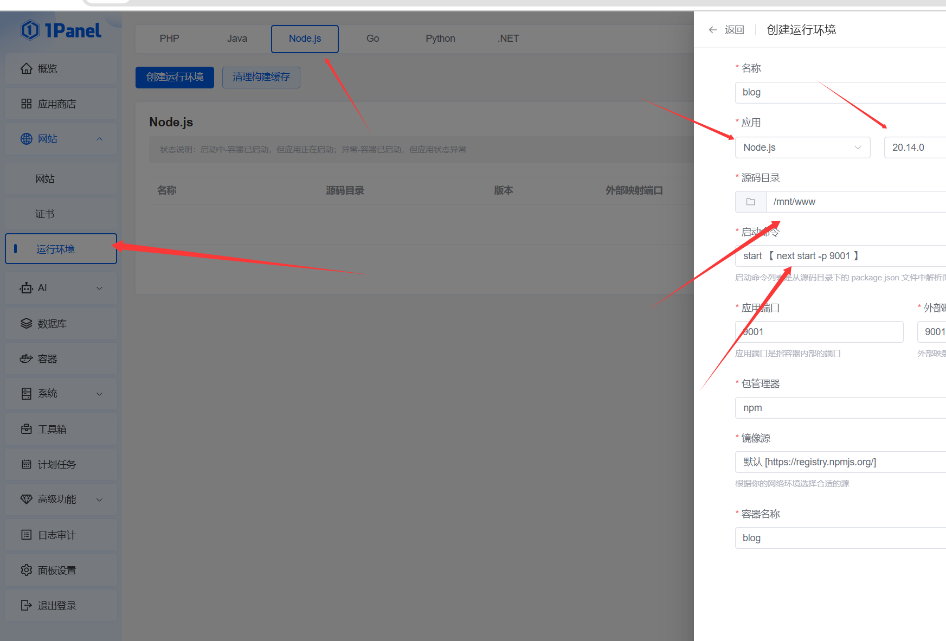946x641 pixels.
Task: Expand the AI menu section
Action: click(x=99, y=289)
